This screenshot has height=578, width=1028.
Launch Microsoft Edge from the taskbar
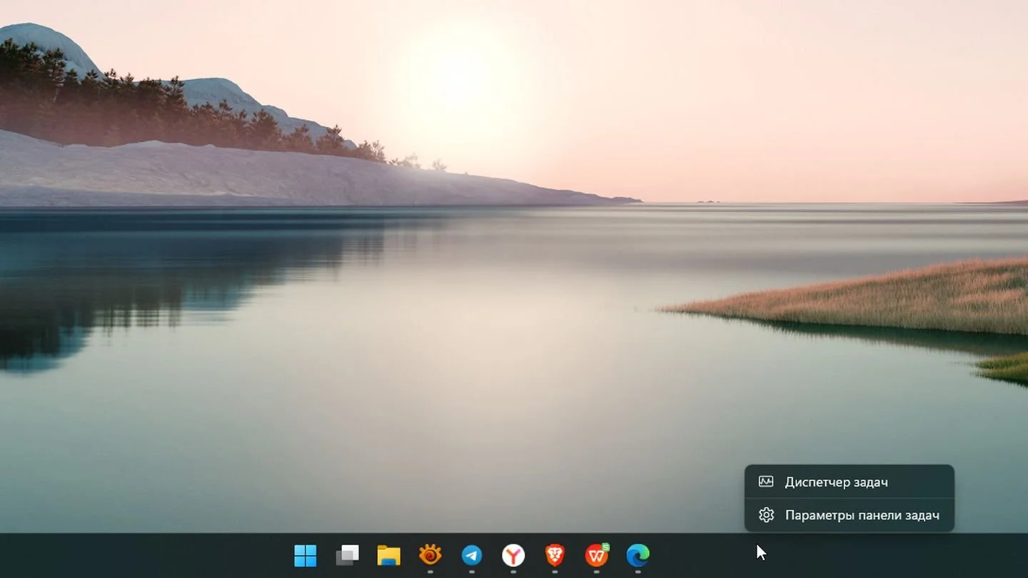(x=638, y=554)
